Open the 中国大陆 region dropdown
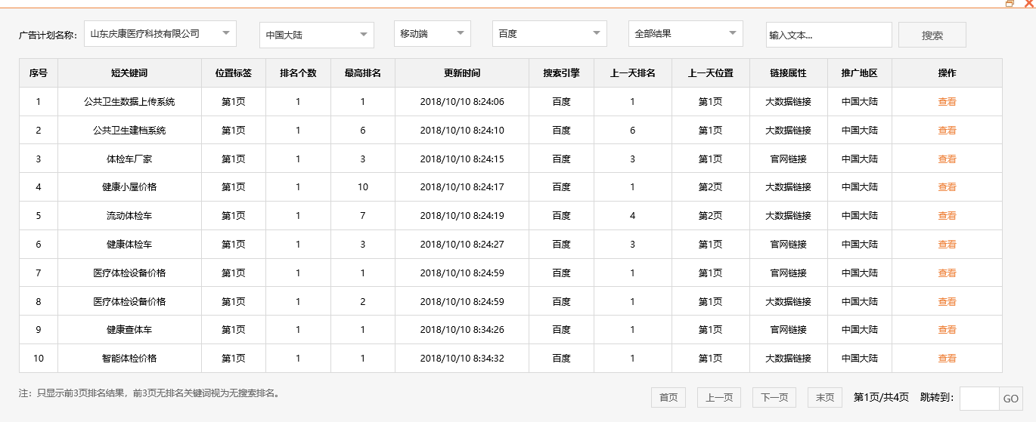Screen dimensions: 1036x422 click(x=317, y=35)
